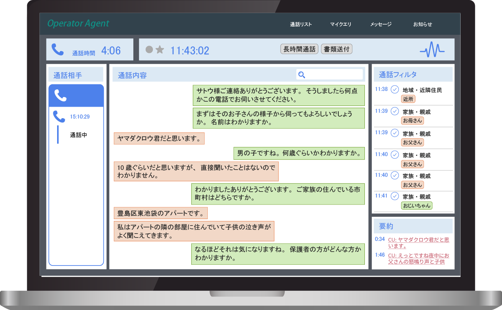Click the Operator Agent logo
This screenshot has height=310, width=502.
(78, 24)
